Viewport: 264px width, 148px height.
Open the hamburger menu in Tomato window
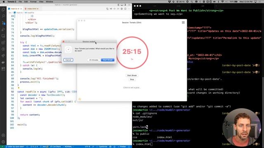tap(183, 23)
